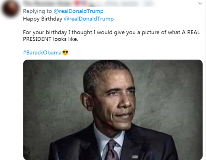Click @realDonaldTrump in the Replying to line
The height and width of the screenshot is (160, 206).
(x=79, y=11)
